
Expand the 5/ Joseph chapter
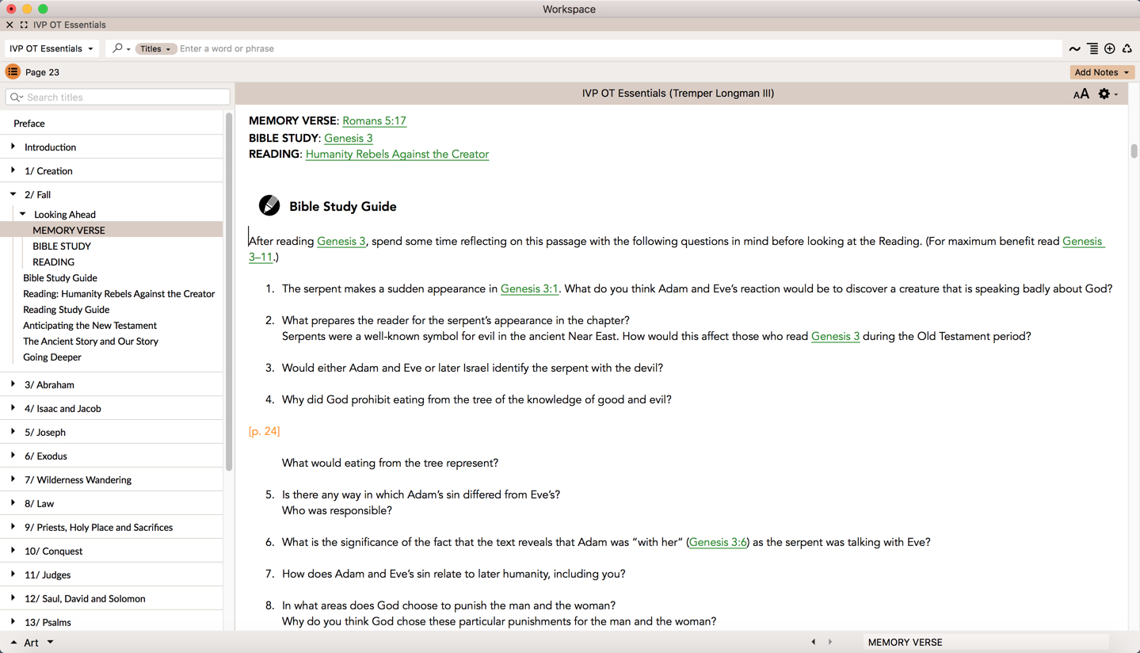[x=13, y=432]
